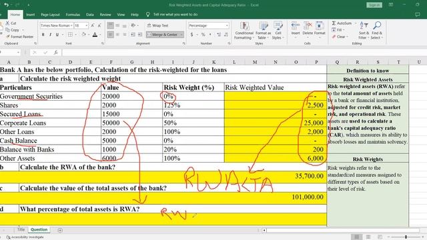Open the Data ribbon tab

(90, 15)
